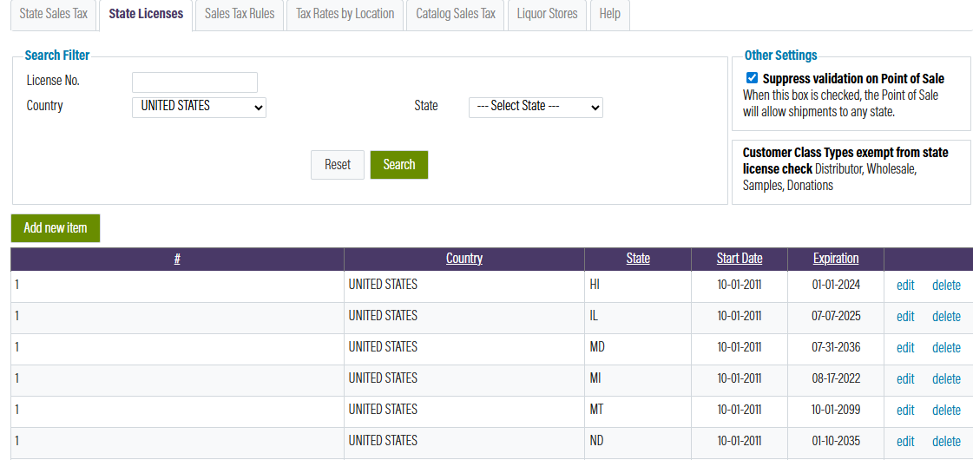Viewport: 973px width, 460px height.
Task: Click the green Search button
Action: click(x=399, y=165)
